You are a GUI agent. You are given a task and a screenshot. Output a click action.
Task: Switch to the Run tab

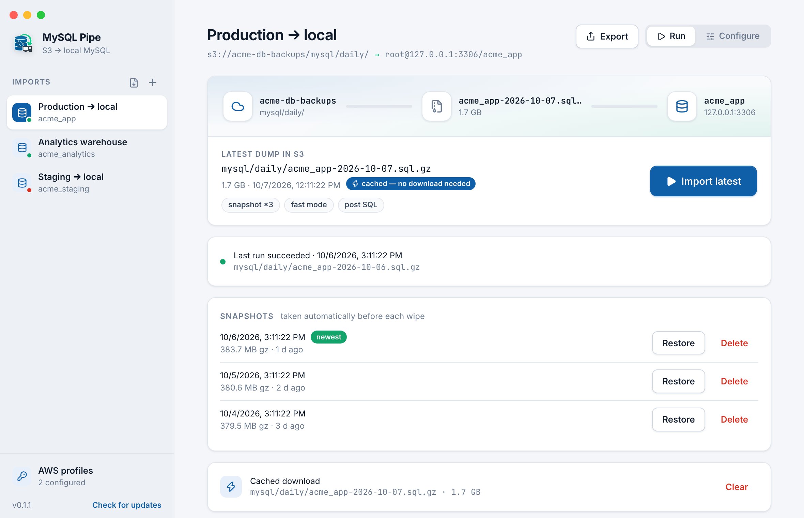(x=671, y=36)
